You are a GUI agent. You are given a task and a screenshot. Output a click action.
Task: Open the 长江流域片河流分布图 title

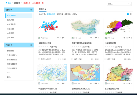(x=47, y=89)
